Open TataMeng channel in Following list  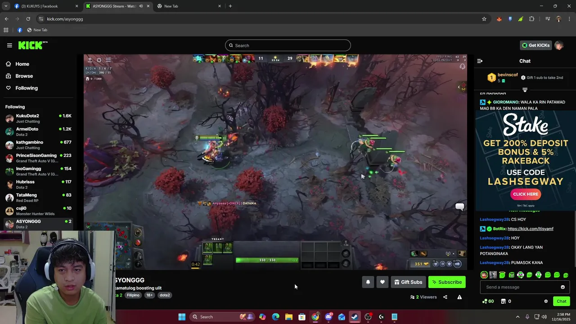click(38, 198)
